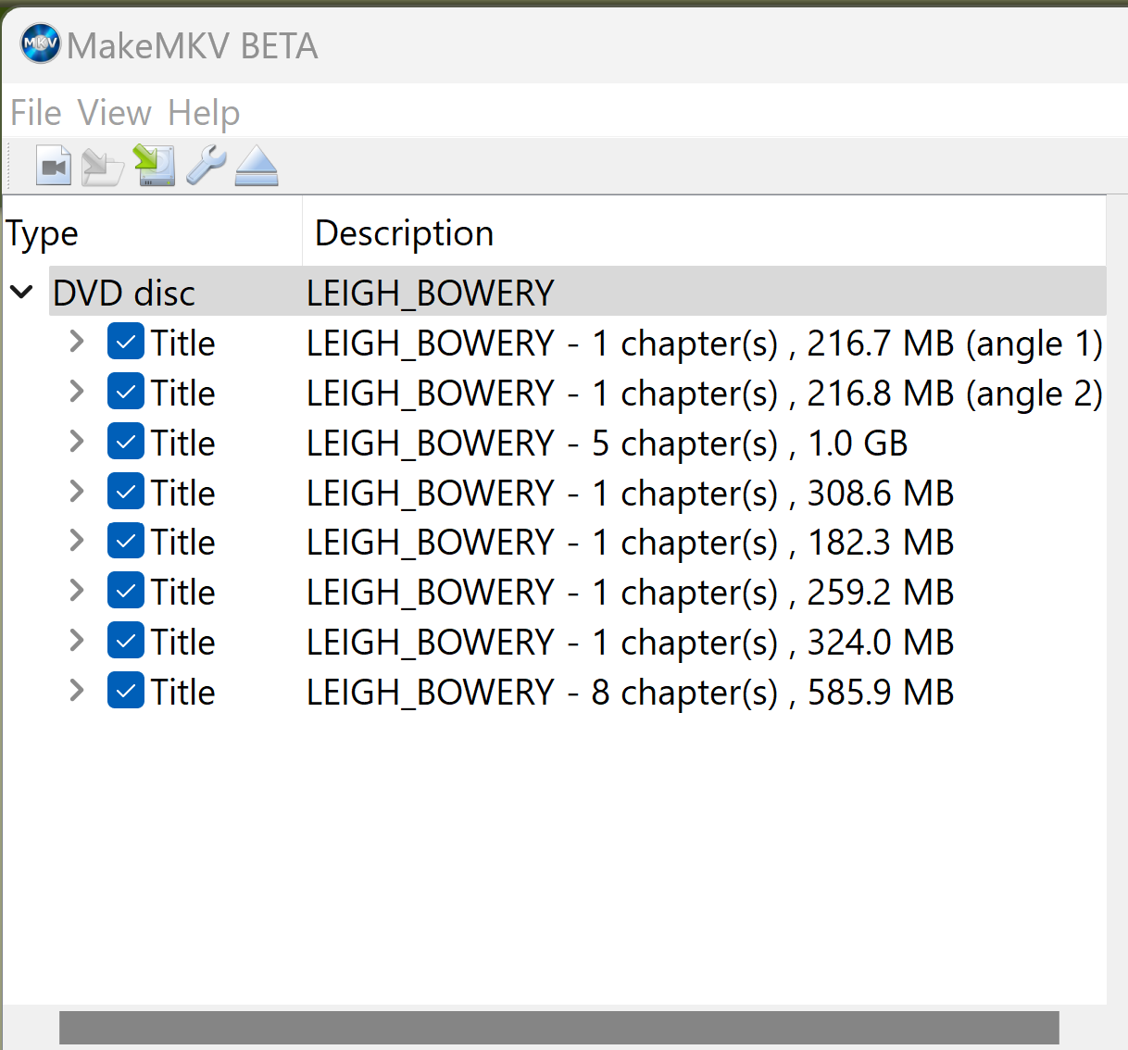The height and width of the screenshot is (1050, 1128).
Task: Click the Description column header
Action: pos(704,232)
